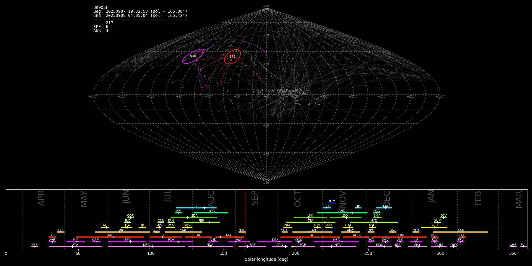Click the SEP month label

tap(255, 198)
